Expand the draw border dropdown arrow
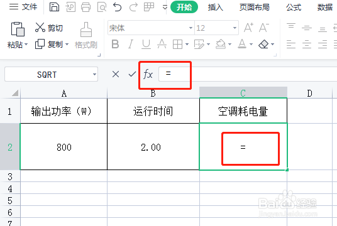 (208, 44)
